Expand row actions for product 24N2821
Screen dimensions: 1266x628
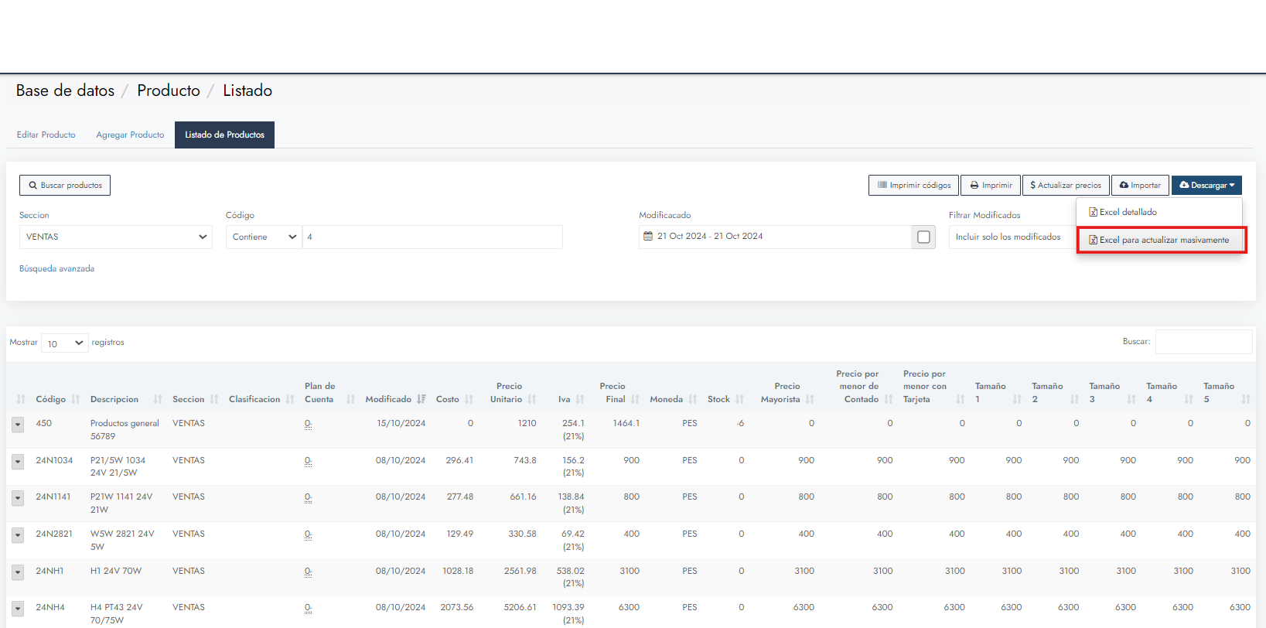coord(18,535)
